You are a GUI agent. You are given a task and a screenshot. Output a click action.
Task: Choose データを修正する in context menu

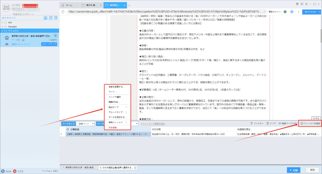point(117,117)
